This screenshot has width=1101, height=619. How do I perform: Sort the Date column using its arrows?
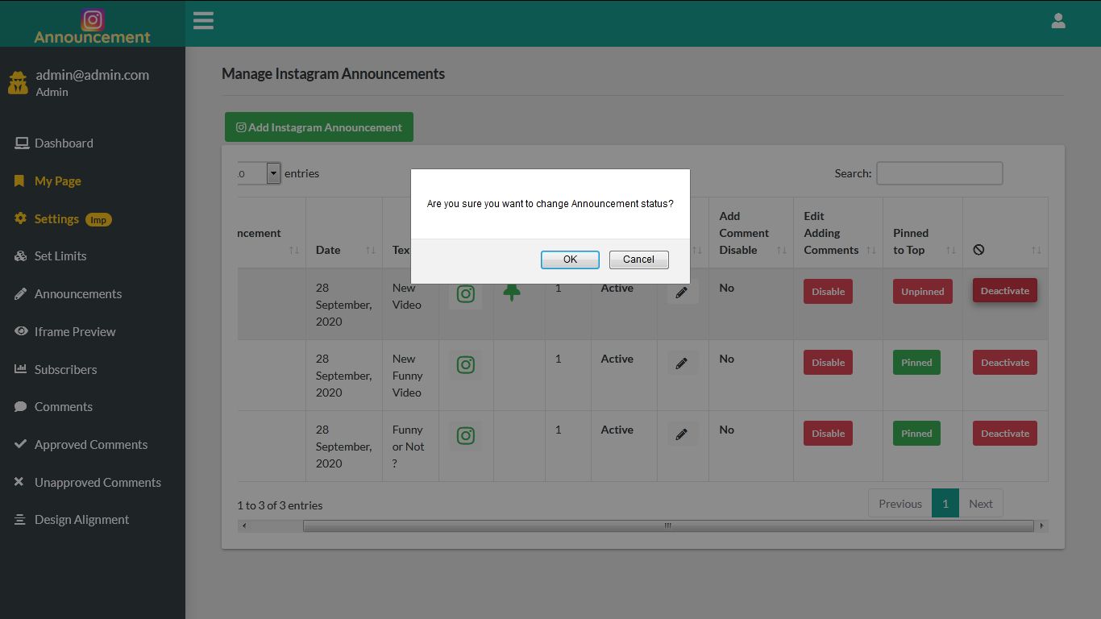point(372,250)
